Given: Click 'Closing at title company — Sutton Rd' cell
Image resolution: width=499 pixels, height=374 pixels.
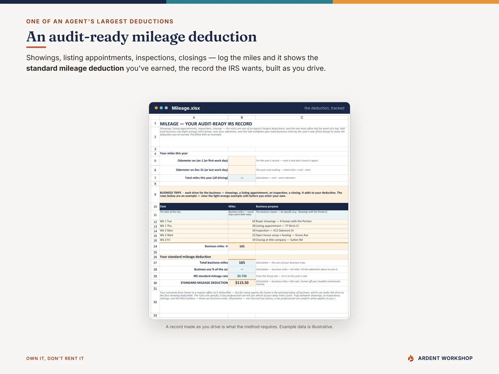Looking at the screenshot, I should pos(302,240).
